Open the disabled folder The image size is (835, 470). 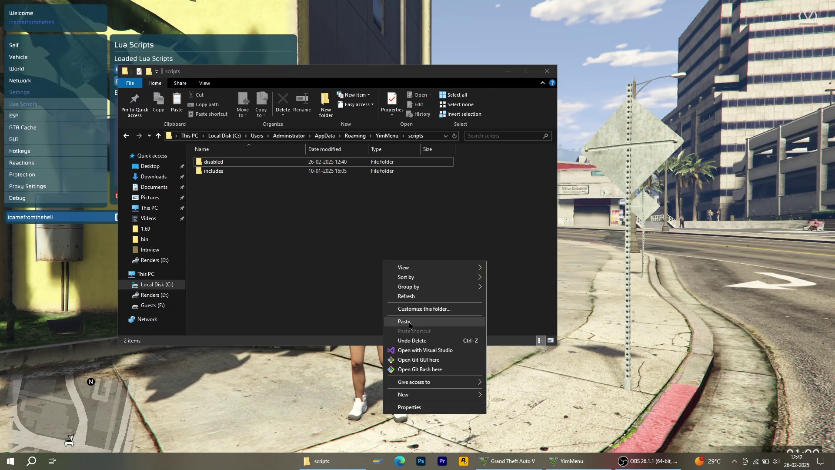click(213, 162)
